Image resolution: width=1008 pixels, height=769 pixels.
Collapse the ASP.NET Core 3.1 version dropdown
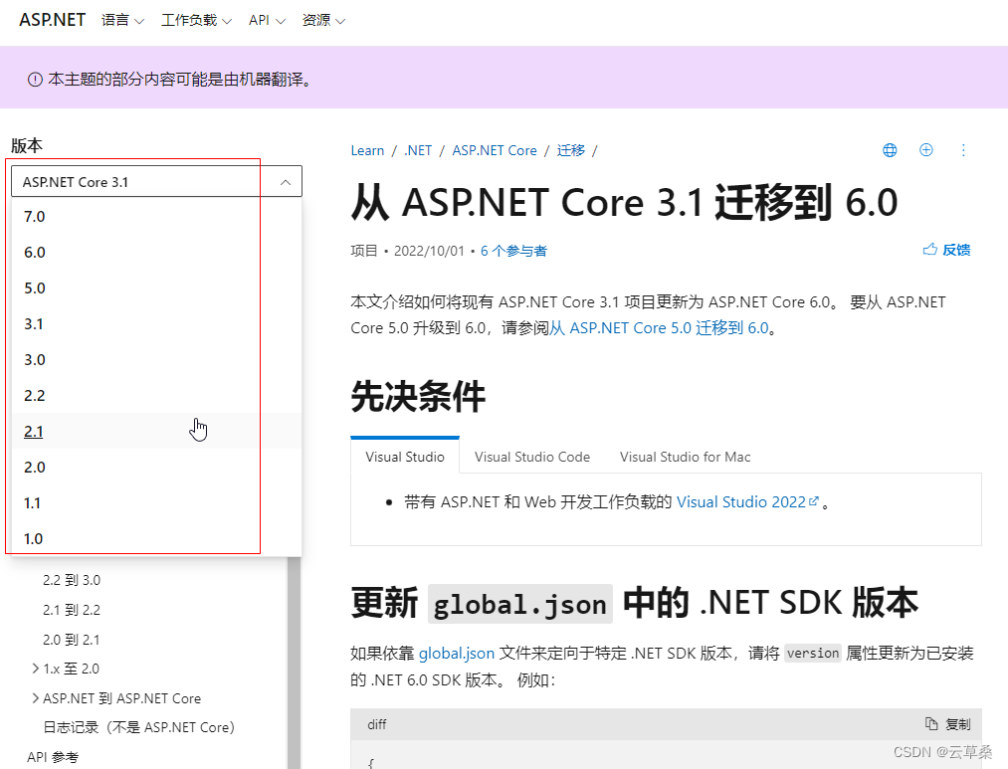[x=156, y=182]
